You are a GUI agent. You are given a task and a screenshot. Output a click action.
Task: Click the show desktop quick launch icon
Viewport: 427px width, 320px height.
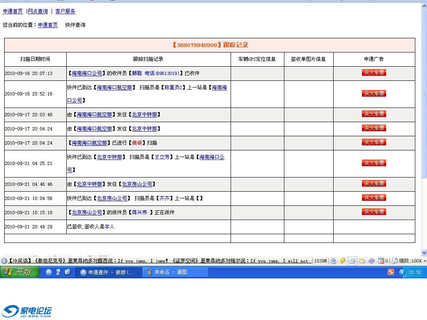58,272
